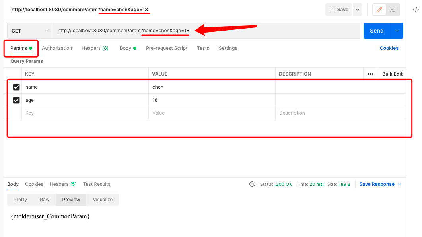Image resolution: width=422 pixels, height=237 pixels.
Task: Open the comments icon
Action: [x=393, y=10]
